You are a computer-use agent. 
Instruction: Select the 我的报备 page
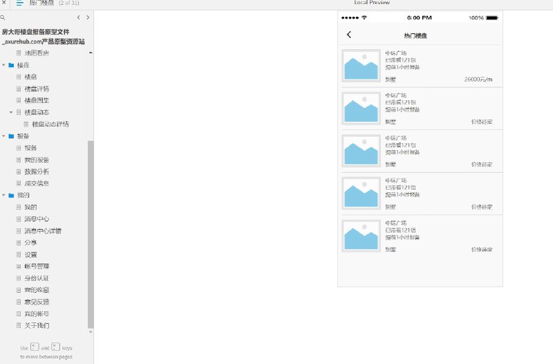[x=37, y=160]
